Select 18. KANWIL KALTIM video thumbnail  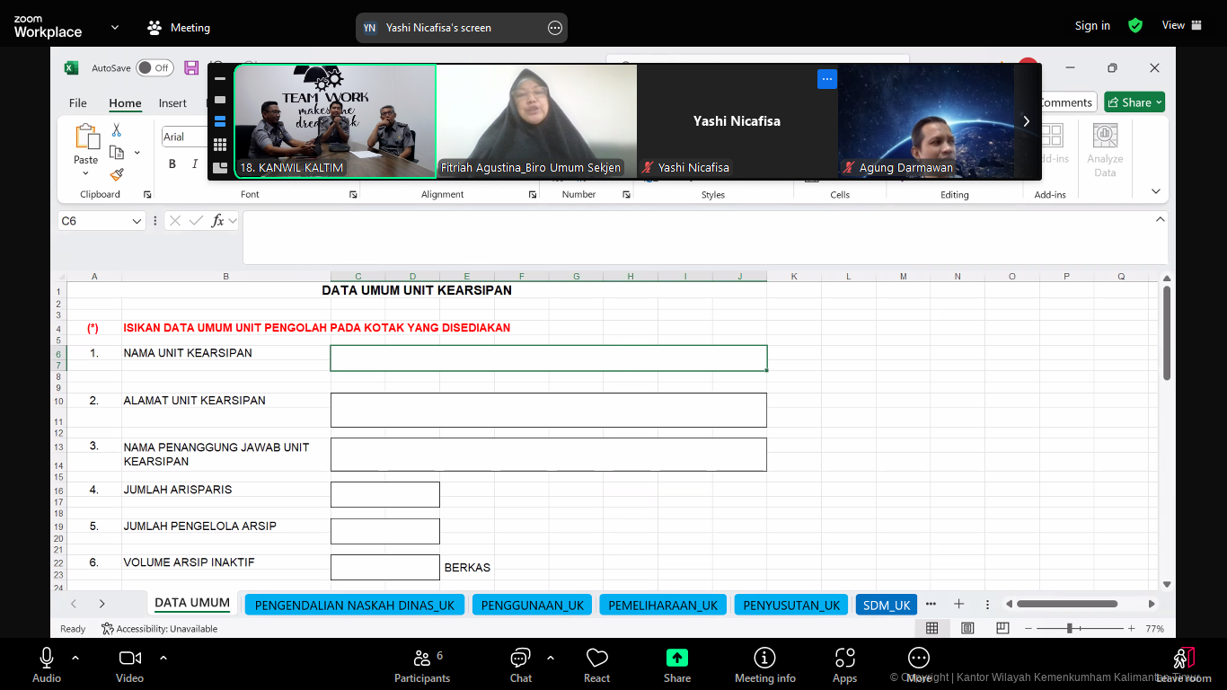335,121
